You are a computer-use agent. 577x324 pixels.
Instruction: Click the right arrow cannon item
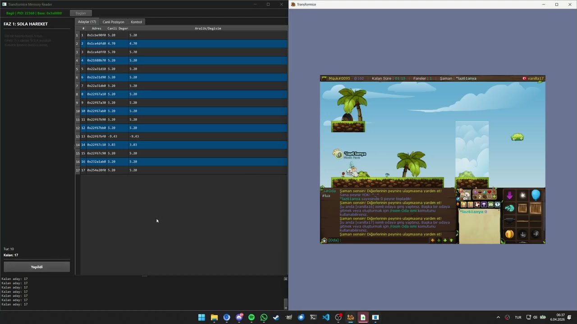pos(536,234)
